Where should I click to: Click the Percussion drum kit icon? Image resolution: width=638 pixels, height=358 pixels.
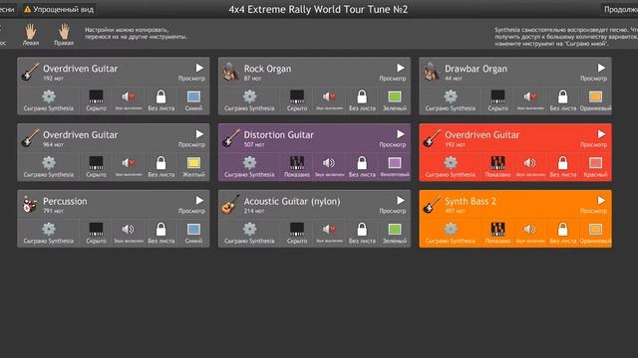(29, 204)
